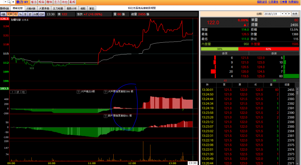Toggle the % percent scale button

point(20,14)
